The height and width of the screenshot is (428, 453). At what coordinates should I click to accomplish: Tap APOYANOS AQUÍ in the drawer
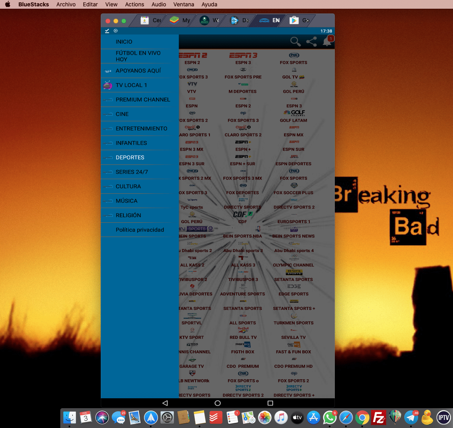138,71
